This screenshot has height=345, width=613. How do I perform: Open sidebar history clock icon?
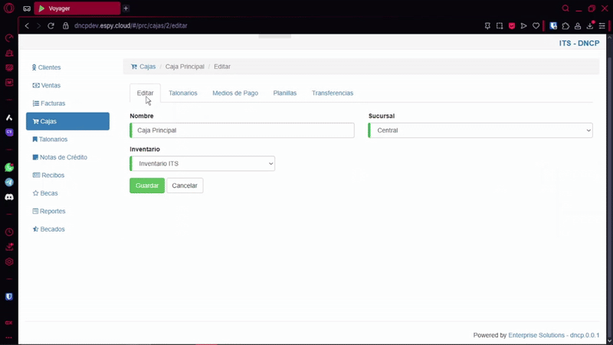coord(9,232)
